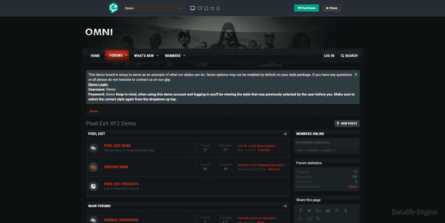Open the Pixel Exit News forum
Screen dimensions: 445x223
117,146
